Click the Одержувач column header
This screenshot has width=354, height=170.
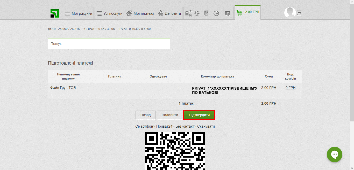tap(158, 76)
